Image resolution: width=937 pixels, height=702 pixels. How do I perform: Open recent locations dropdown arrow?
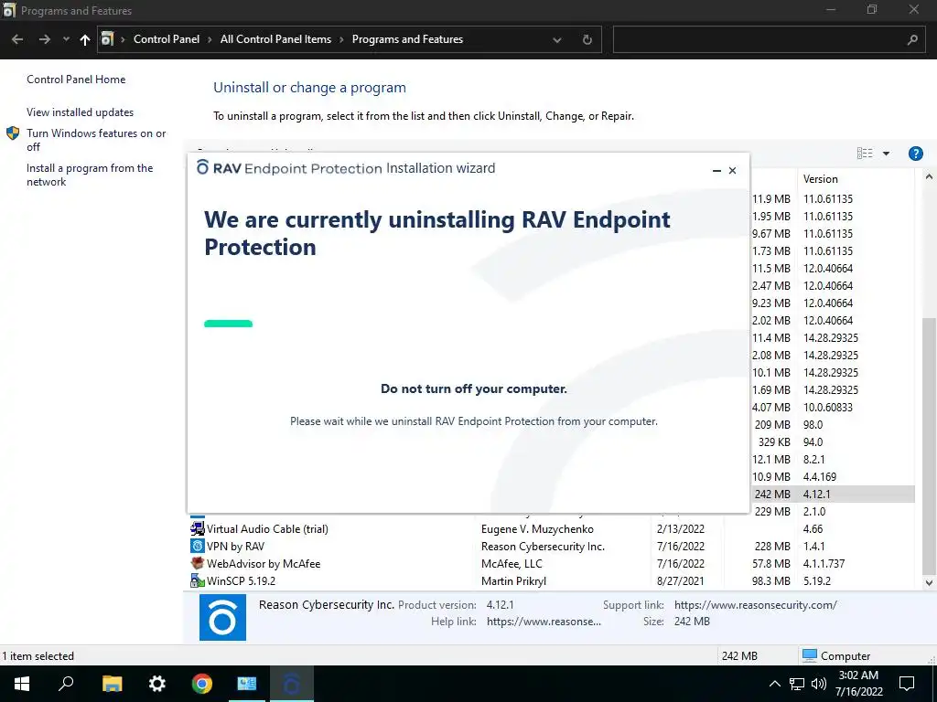(66, 39)
